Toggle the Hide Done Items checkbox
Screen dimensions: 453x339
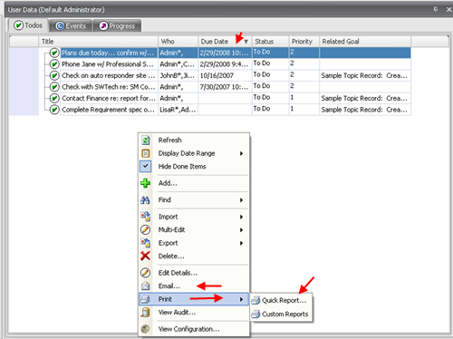click(146, 166)
